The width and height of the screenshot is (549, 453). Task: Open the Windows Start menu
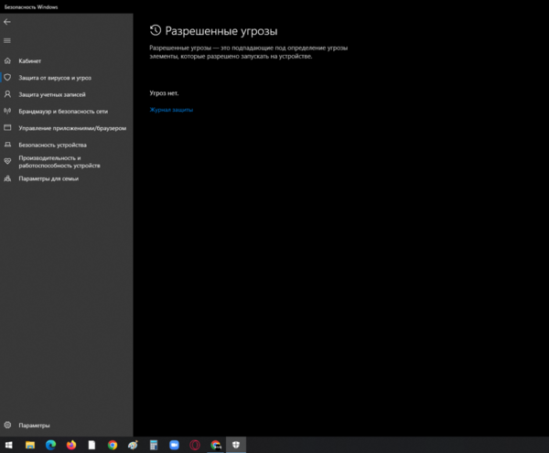coord(9,445)
